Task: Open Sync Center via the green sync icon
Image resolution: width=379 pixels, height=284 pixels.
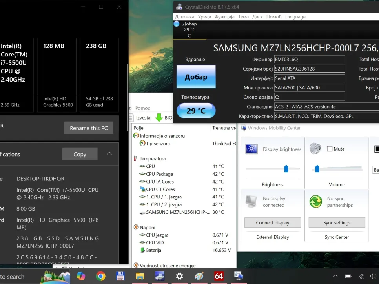Action: 315,202
